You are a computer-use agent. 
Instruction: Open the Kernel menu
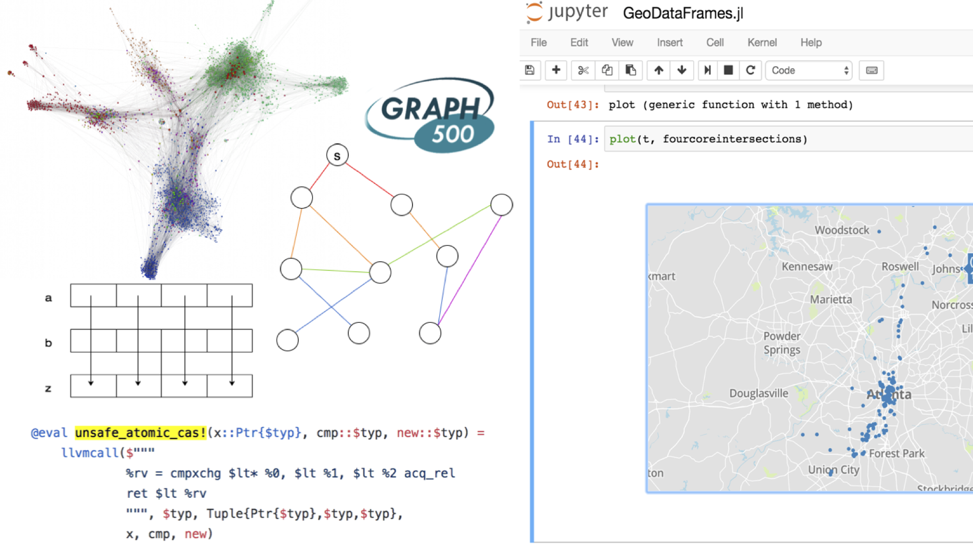[x=762, y=43]
